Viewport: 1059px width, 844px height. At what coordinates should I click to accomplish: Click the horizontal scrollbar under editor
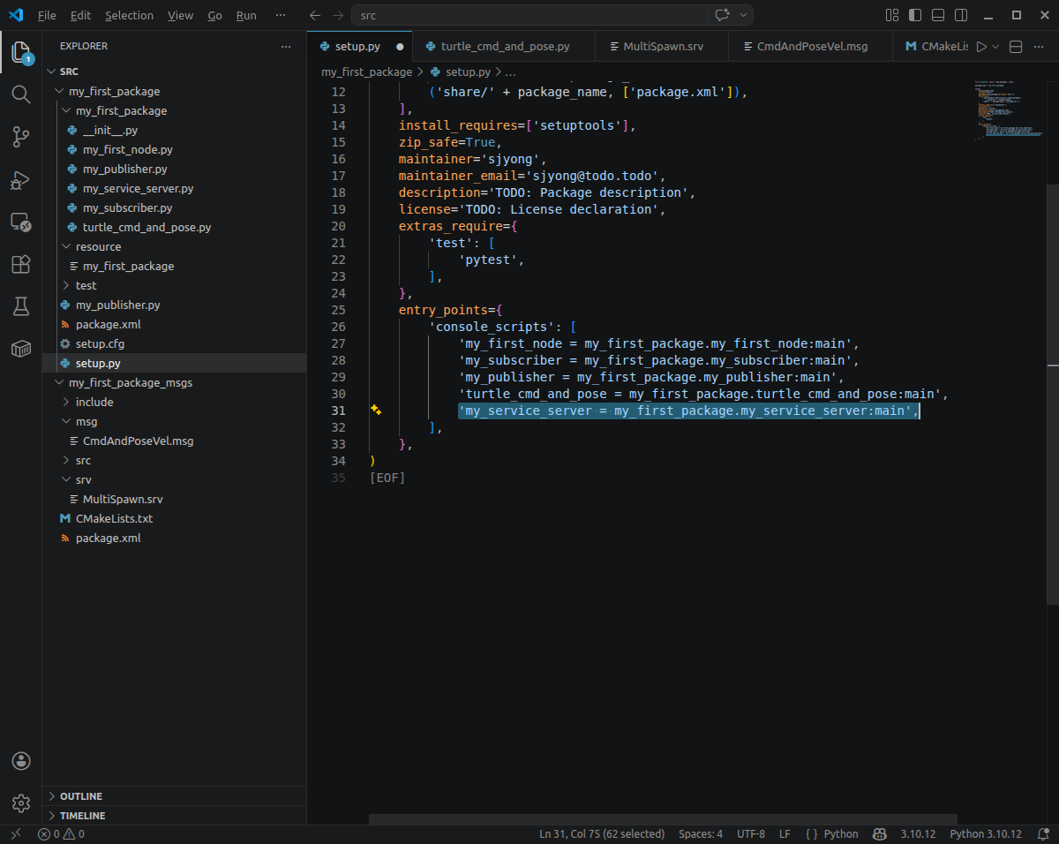[x=663, y=819]
